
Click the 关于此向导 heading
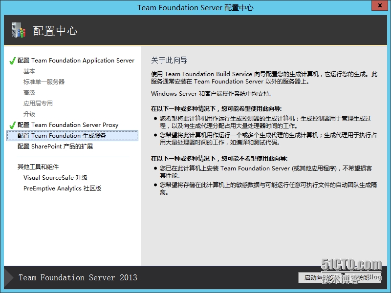pyautogui.click(x=169, y=60)
